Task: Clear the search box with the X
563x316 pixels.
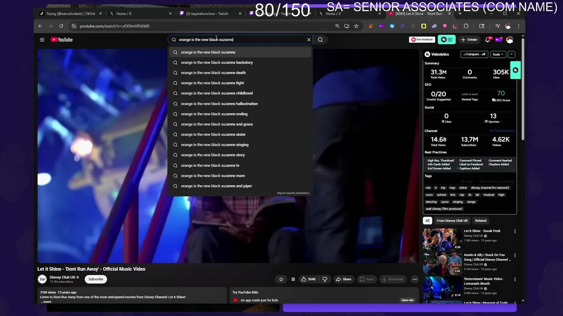Action: click(x=309, y=39)
